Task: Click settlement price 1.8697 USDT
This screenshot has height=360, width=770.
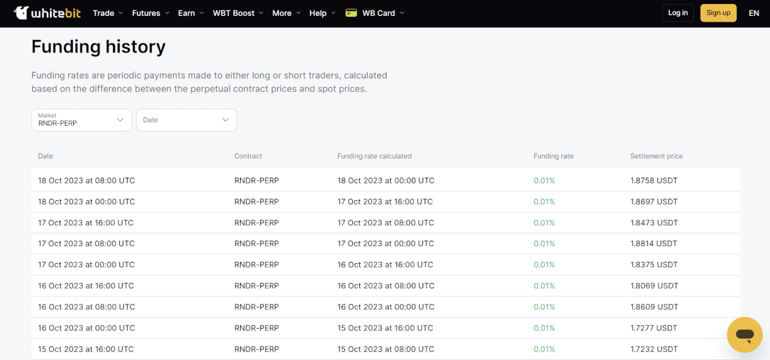Action: coord(654,201)
